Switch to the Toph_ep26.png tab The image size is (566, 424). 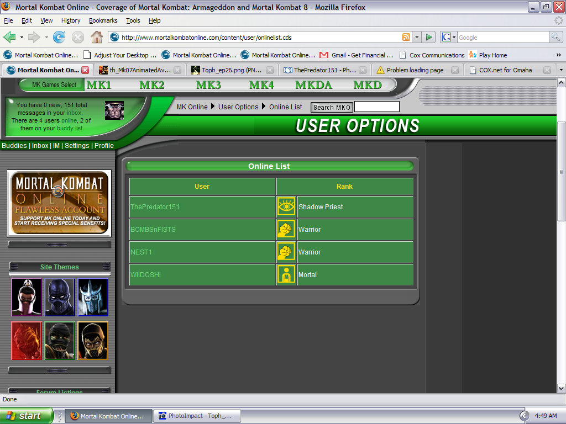(x=232, y=70)
